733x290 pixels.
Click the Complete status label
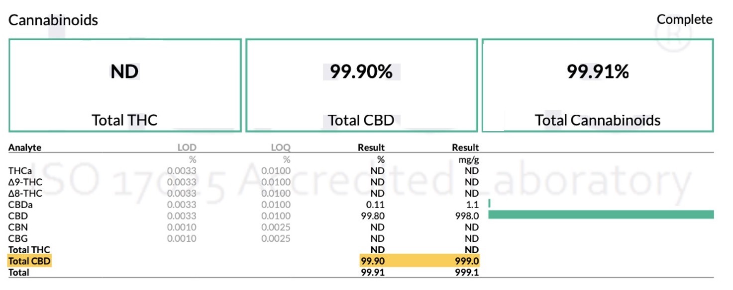point(685,20)
